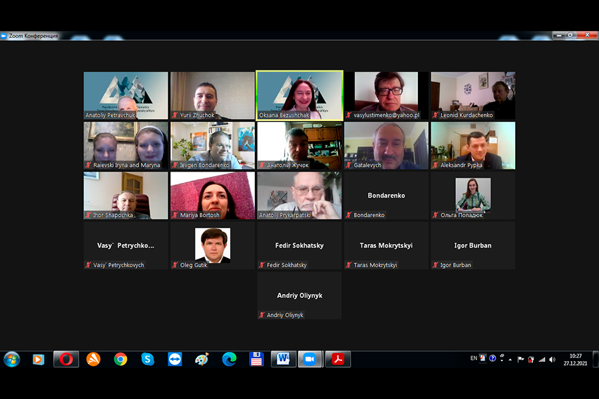
Task: Select the vasylustimenko@yahoo.pl video tile
Action: tap(386, 96)
